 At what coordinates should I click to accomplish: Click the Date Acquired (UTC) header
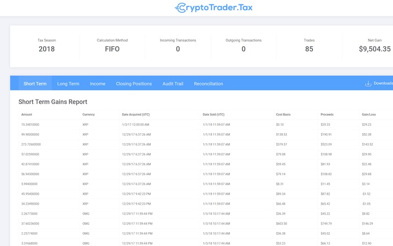point(136,115)
